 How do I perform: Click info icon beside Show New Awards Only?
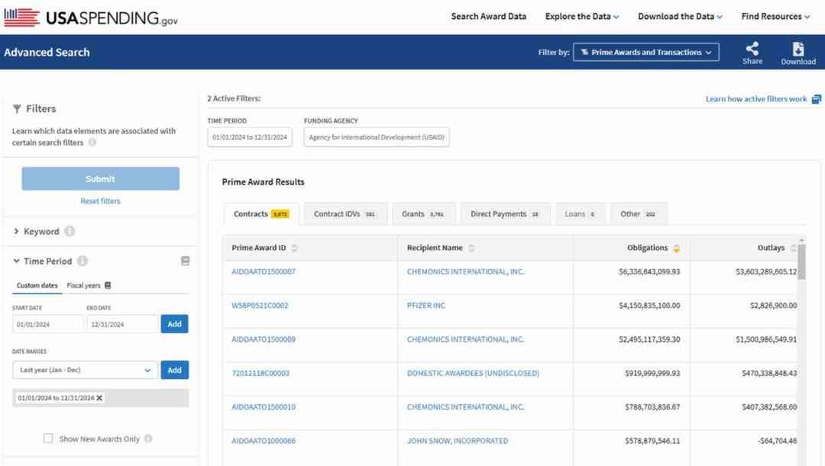click(x=148, y=439)
